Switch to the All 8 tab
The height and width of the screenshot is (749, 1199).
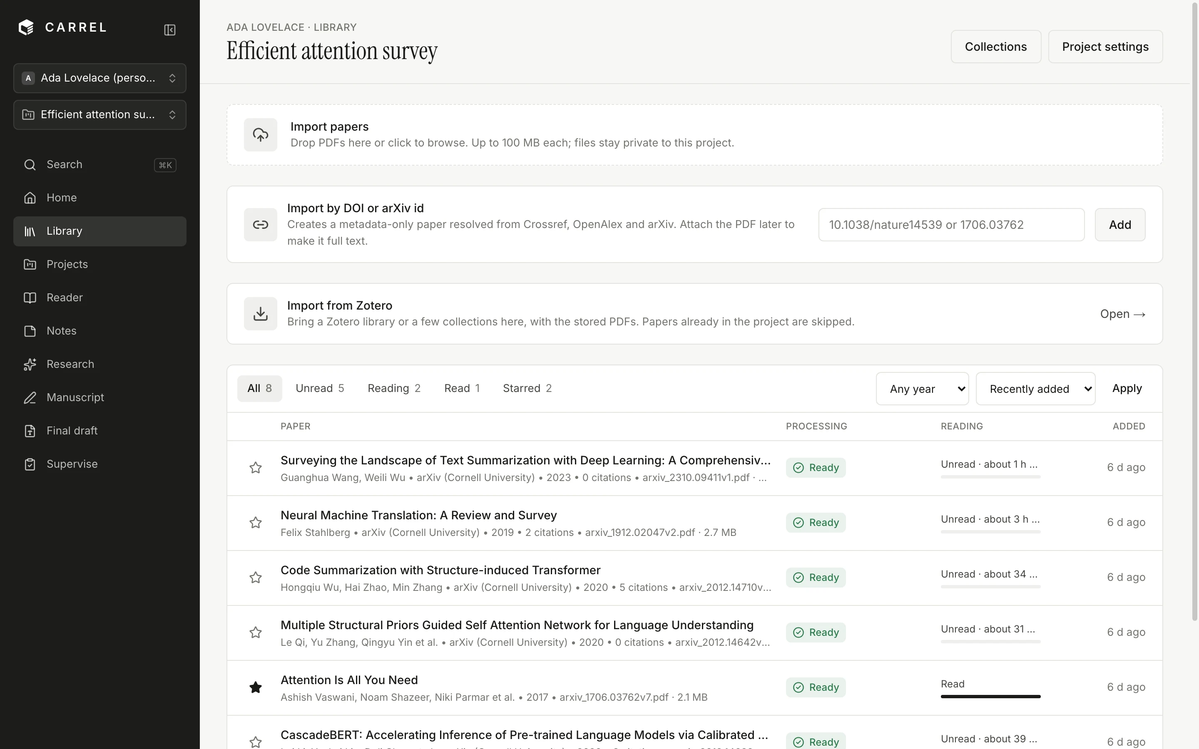coord(260,388)
